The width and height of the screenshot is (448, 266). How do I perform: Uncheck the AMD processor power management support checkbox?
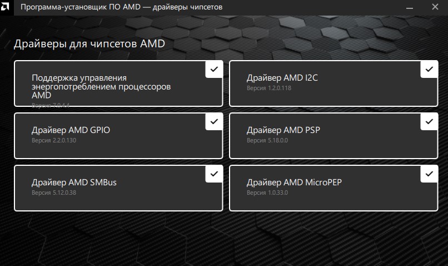(214, 69)
